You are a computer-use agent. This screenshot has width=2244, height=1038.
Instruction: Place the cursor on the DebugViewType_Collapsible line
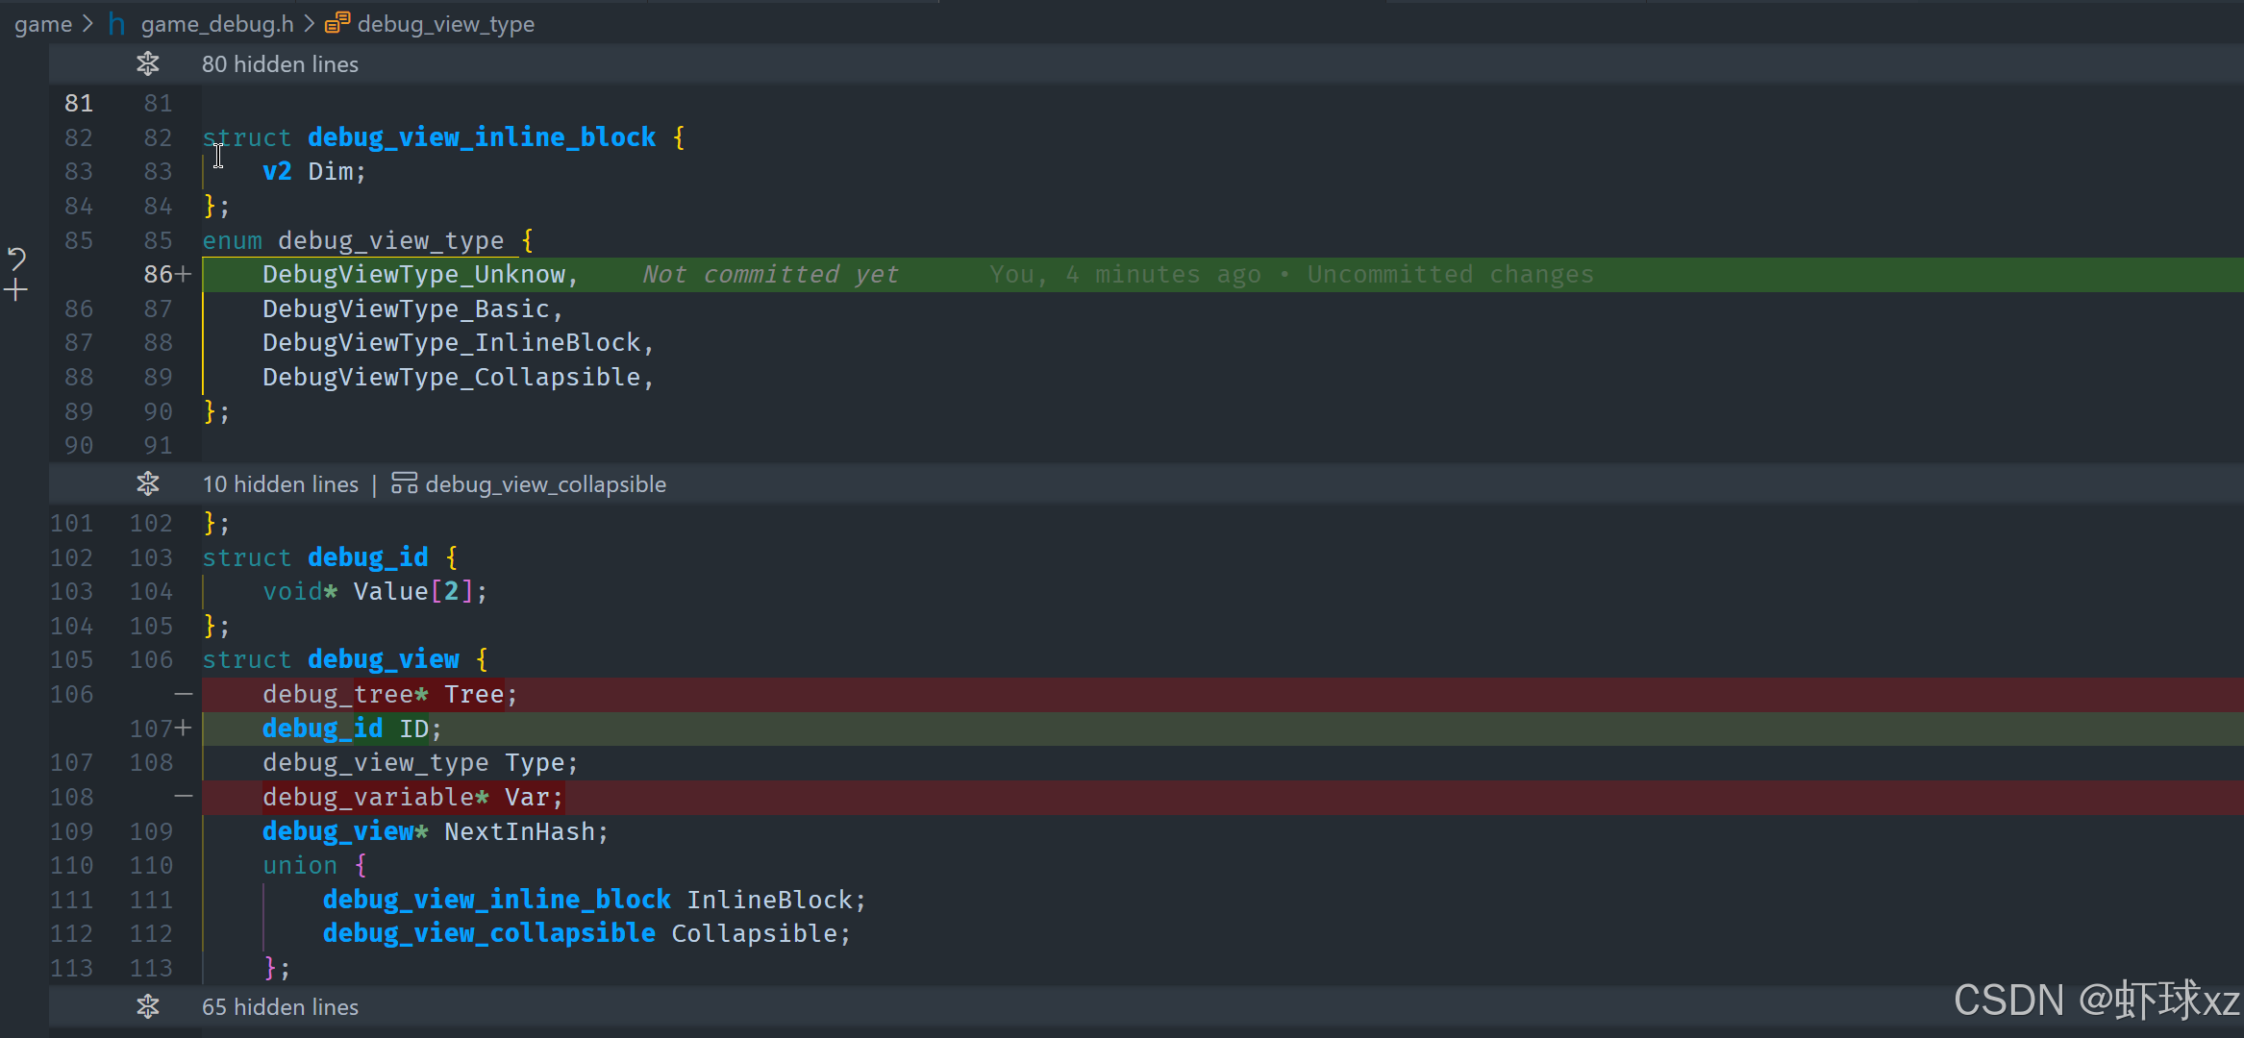[x=452, y=378]
